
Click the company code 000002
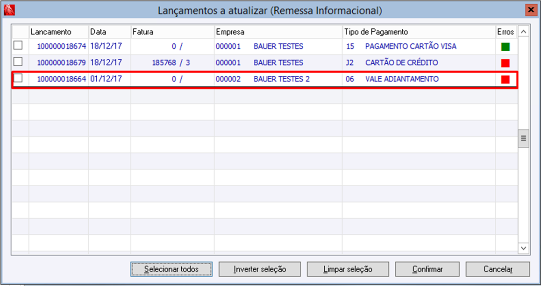point(228,79)
